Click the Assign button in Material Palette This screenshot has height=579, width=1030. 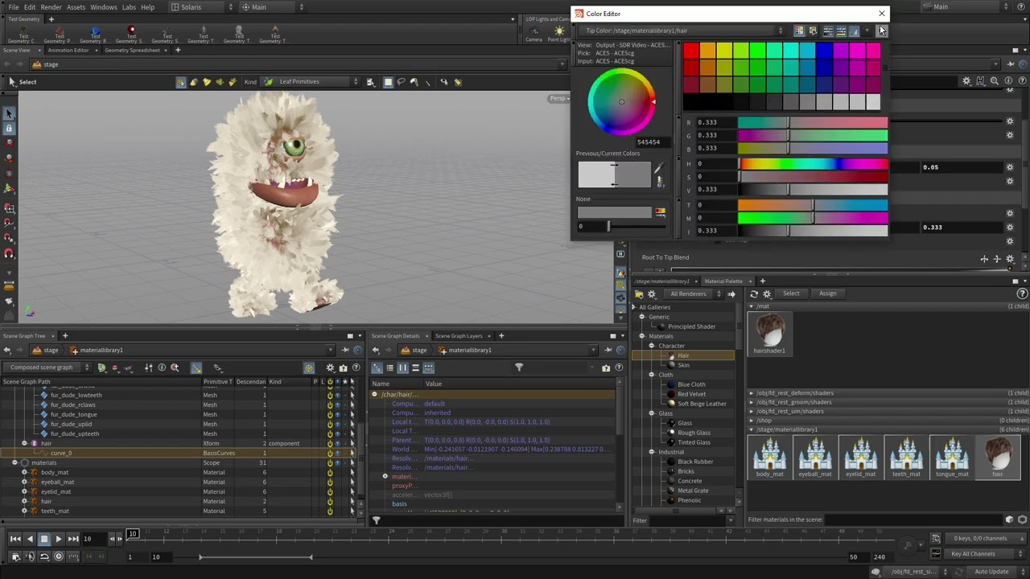coord(827,294)
